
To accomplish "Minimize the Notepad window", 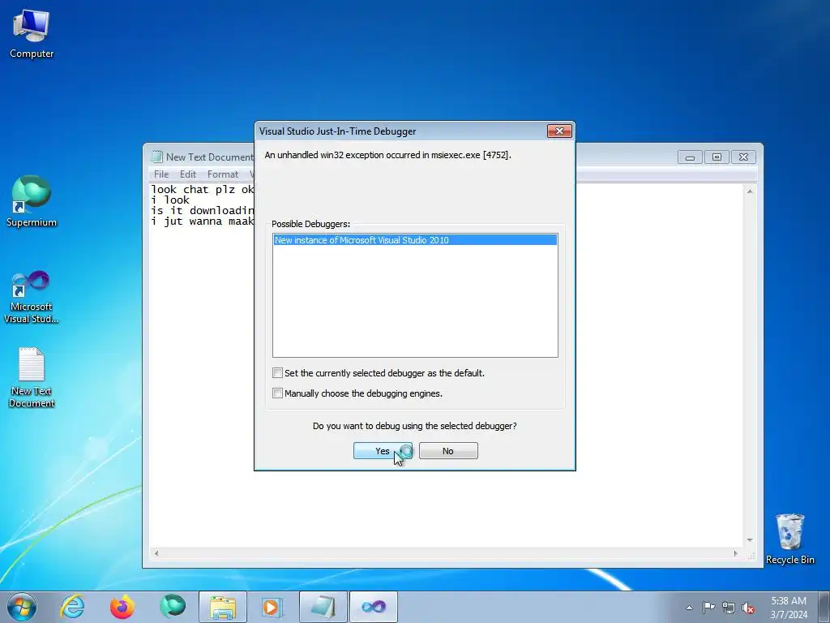I will tap(691, 157).
